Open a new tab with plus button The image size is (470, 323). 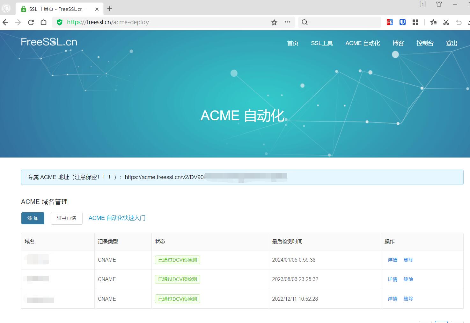tap(110, 9)
